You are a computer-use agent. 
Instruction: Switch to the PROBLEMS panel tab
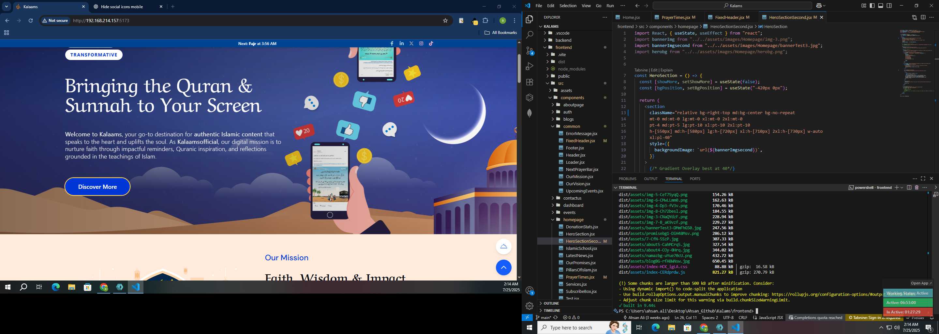(627, 179)
